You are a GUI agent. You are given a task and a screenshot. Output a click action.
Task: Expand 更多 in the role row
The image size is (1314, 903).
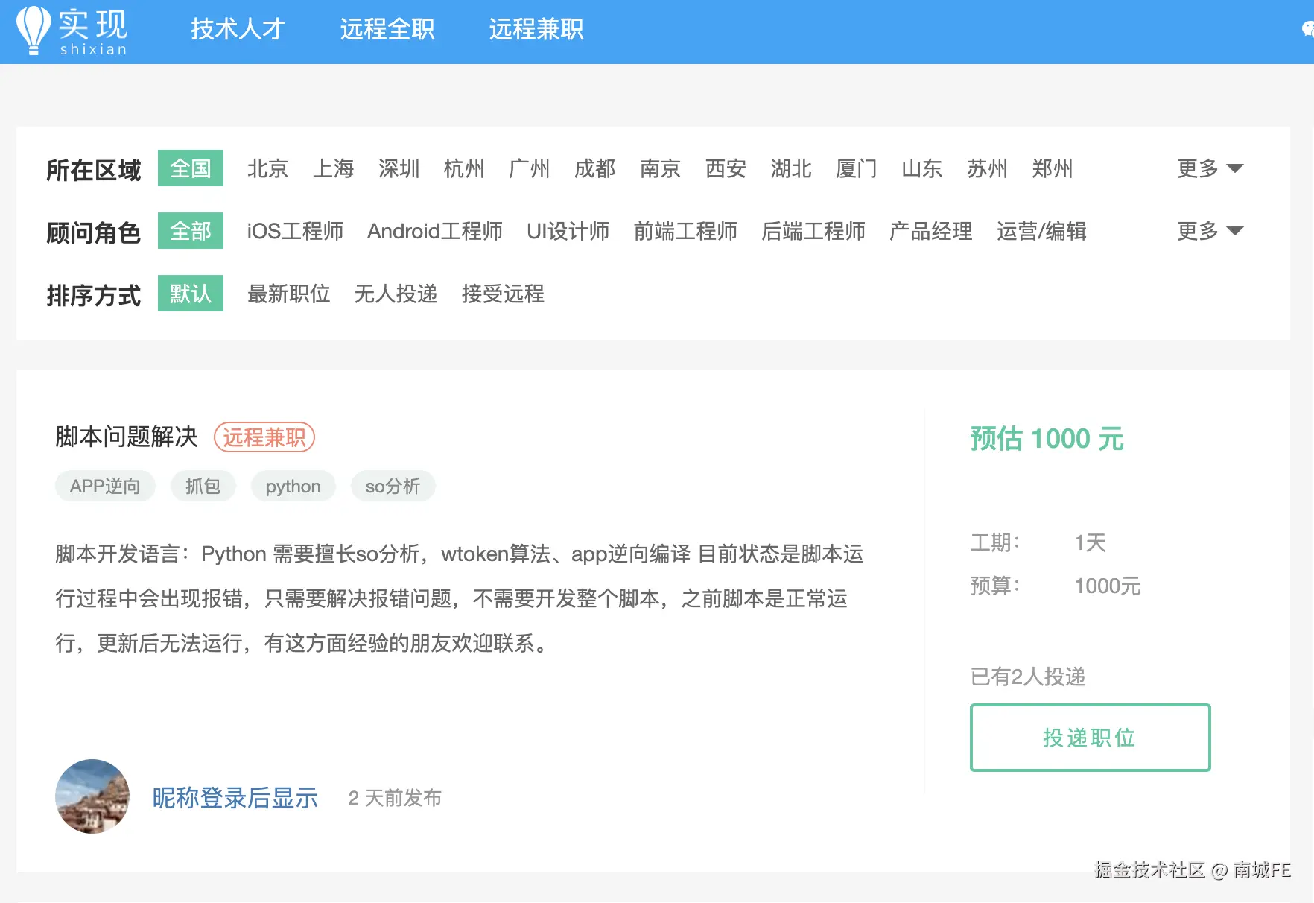click(x=1210, y=232)
